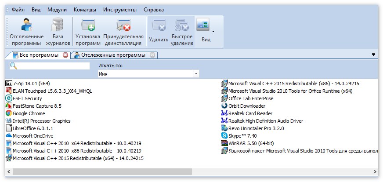The image size is (383, 182).
Task: Select the Skype 7.40 icon
Action: pos(224,135)
